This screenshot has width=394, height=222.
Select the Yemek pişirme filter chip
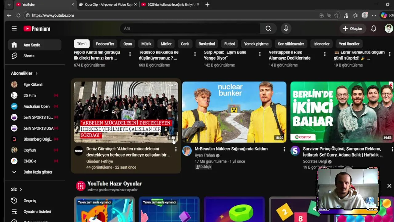click(256, 44)
